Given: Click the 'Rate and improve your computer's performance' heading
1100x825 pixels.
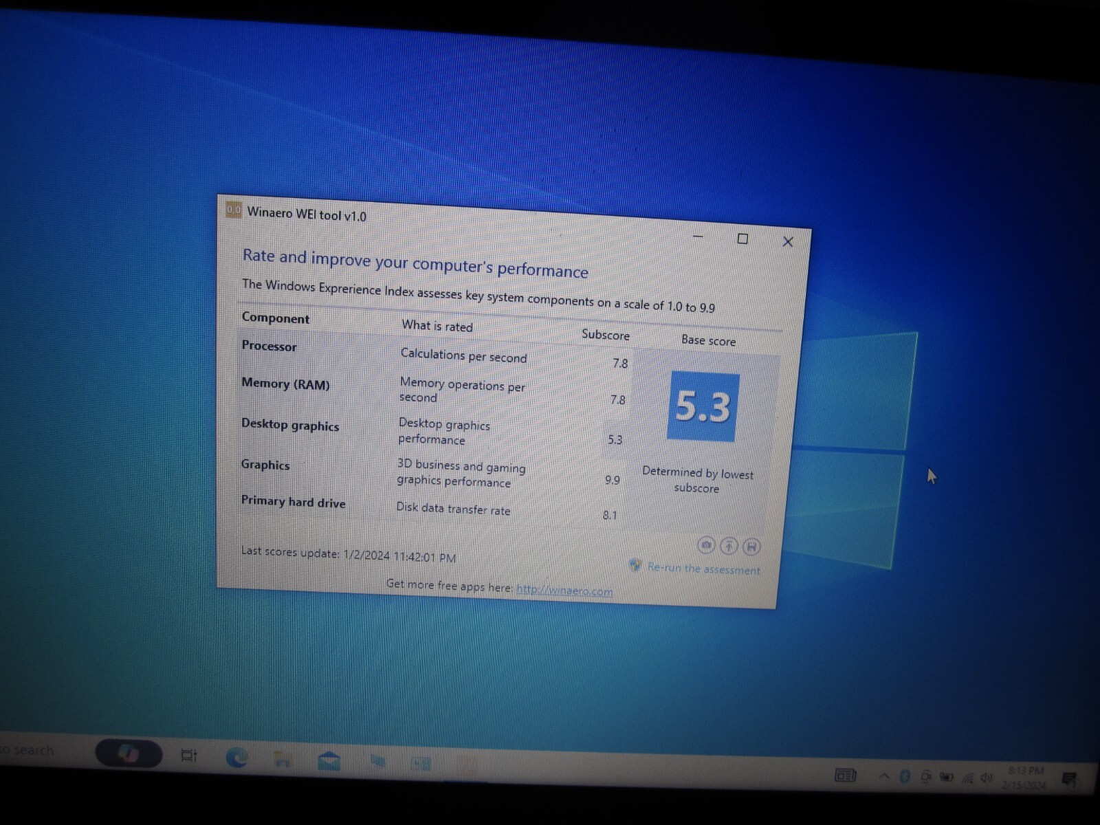Looking at the screenshot, I should coord(415,263).
